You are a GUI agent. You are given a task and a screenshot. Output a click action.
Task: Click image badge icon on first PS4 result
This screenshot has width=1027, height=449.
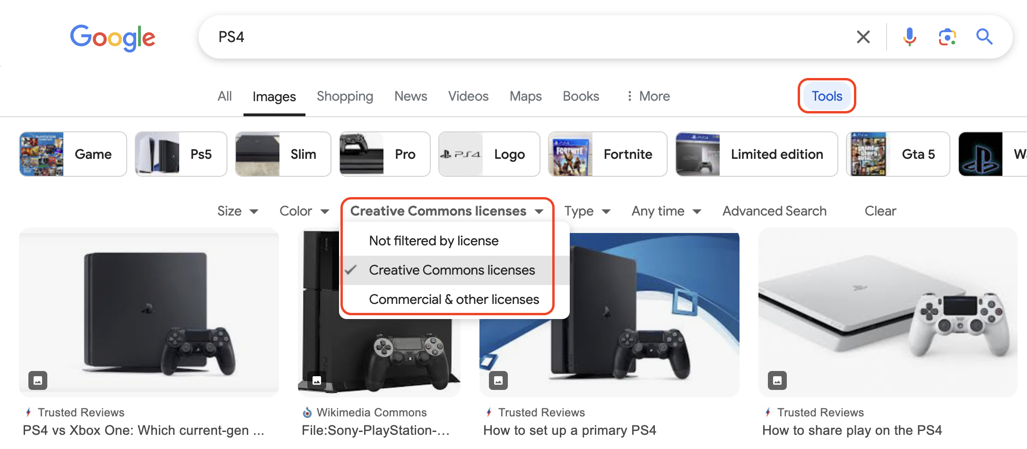38,380
